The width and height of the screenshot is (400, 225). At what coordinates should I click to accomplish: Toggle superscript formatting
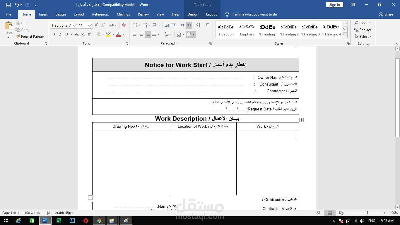coord(90,34)
